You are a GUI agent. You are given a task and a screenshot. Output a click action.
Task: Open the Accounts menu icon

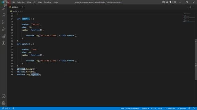[x=3, y=96]
